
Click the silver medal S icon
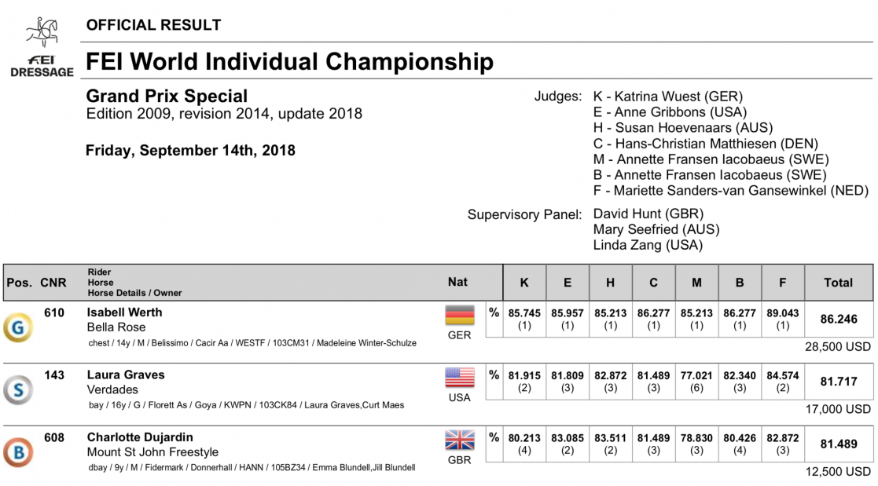[x=17, y=390]
